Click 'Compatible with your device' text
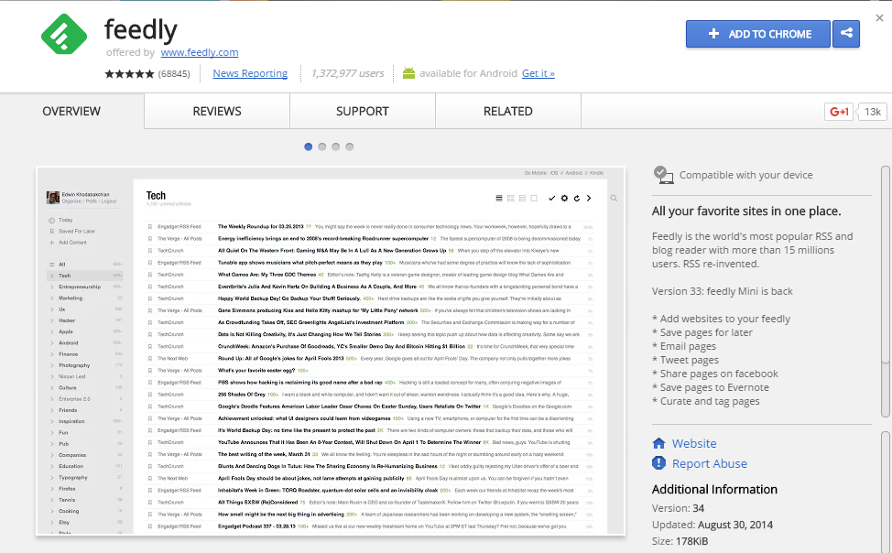The width and height of the screenshot is (892, 553). pos(745,175)
